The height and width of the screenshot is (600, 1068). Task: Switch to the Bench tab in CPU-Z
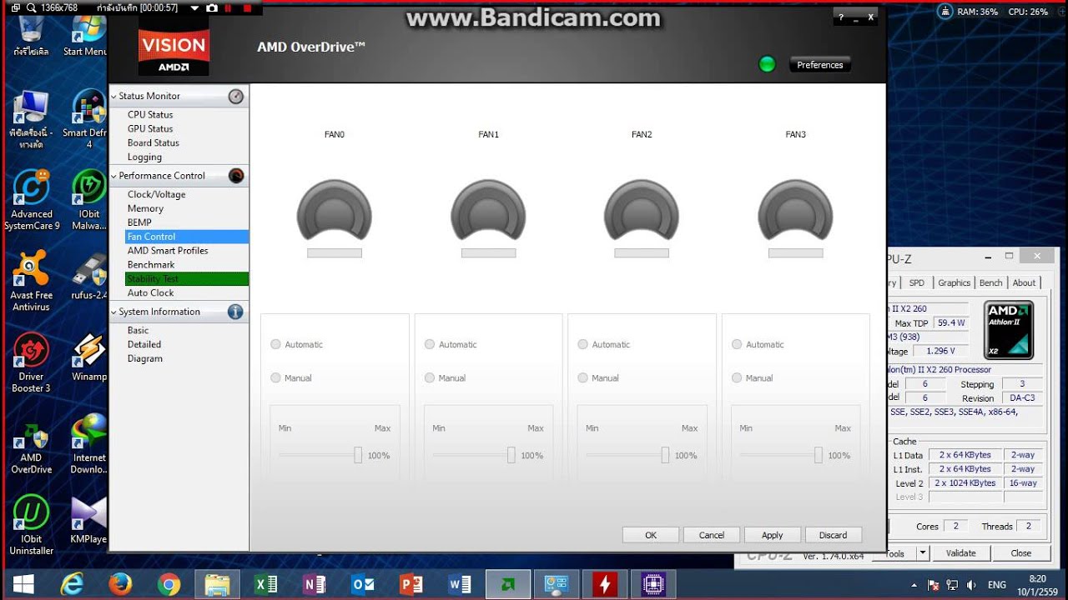[x=991, y=282]
